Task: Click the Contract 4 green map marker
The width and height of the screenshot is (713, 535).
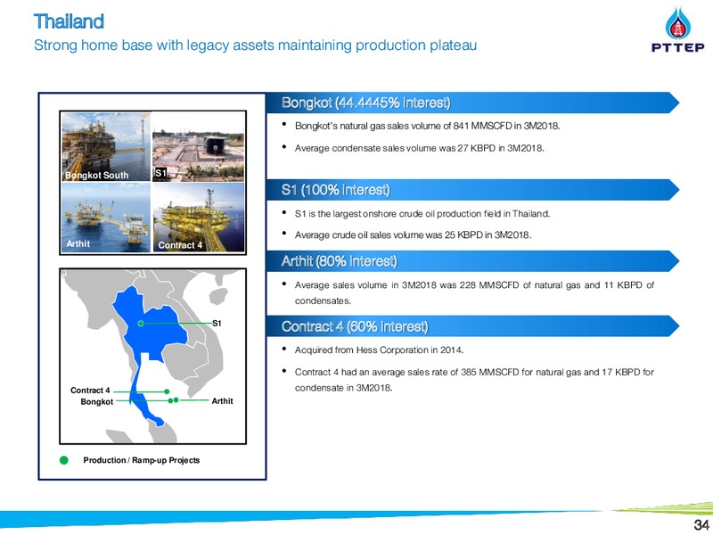Action: click(167, 391)
